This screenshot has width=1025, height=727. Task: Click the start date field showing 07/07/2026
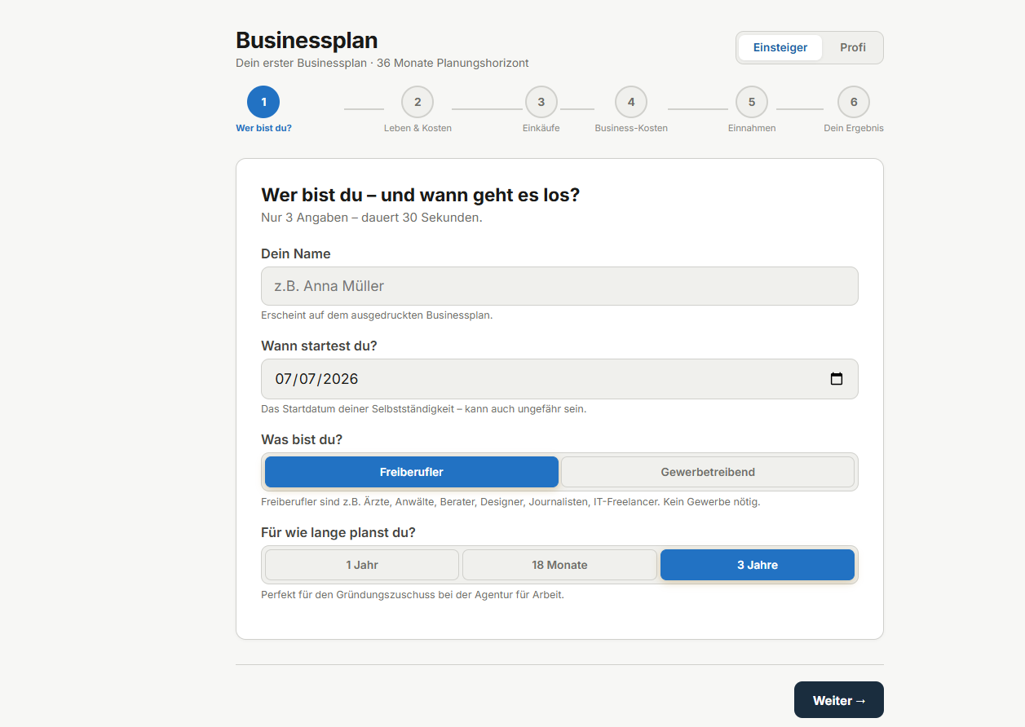559,379
